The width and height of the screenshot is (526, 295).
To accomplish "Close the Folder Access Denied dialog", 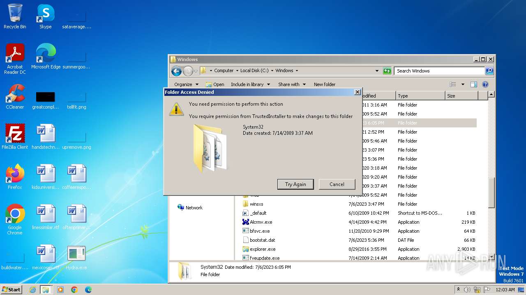I will [357, 92].
